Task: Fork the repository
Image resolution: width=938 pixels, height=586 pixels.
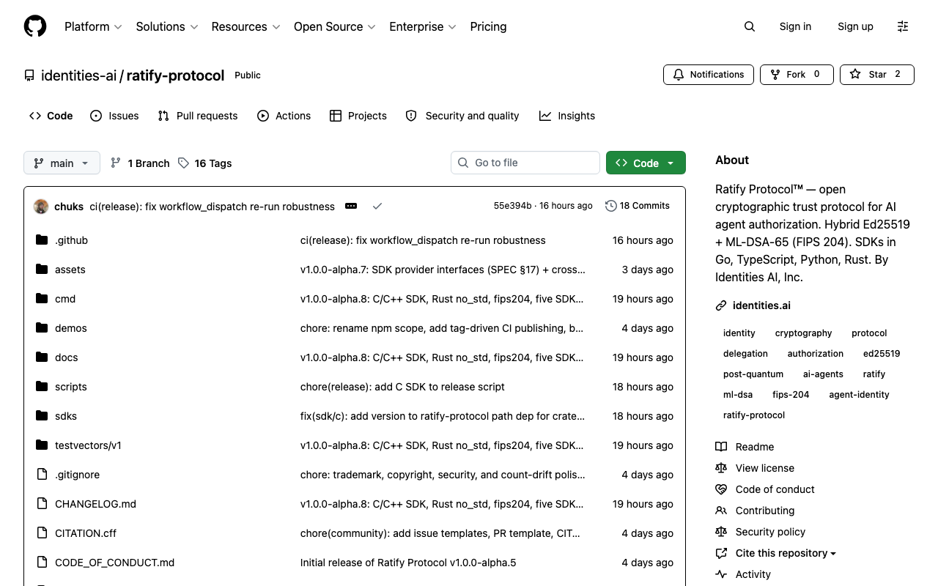Action: pyautogui.click(x=797, y=74)
